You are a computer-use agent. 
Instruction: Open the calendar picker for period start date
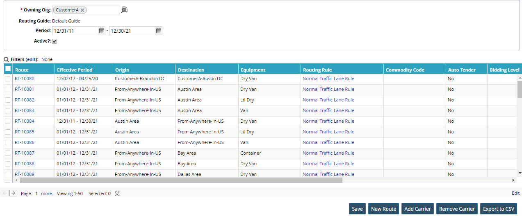[102, 30]
